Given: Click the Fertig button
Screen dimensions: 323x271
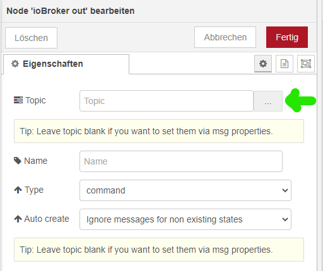Looking at the screenshot, I should (x=287, y=37).
